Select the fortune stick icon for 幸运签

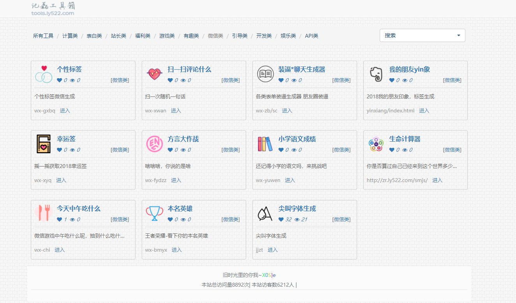pos(44,144)
